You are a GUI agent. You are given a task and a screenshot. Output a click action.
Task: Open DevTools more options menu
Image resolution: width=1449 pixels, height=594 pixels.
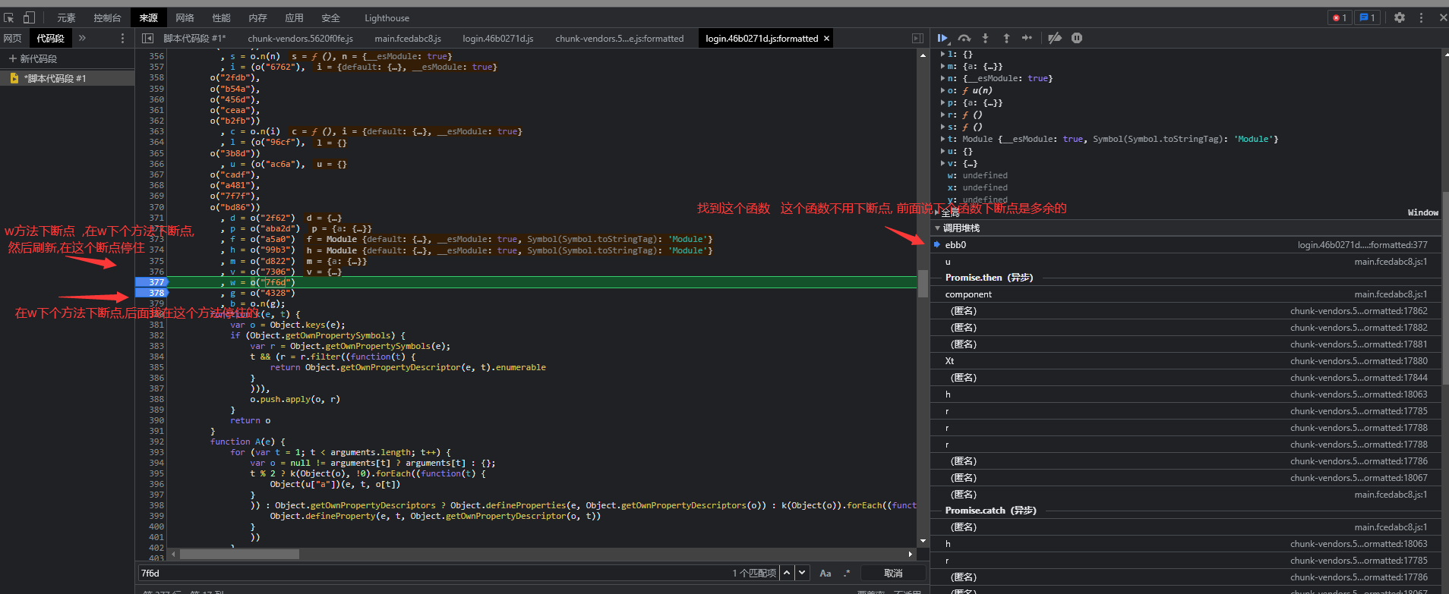coord(1421,17)
